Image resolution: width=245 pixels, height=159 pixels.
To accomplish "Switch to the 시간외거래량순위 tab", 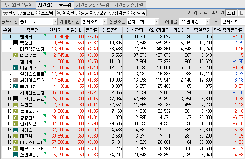I will click(92, 5).
